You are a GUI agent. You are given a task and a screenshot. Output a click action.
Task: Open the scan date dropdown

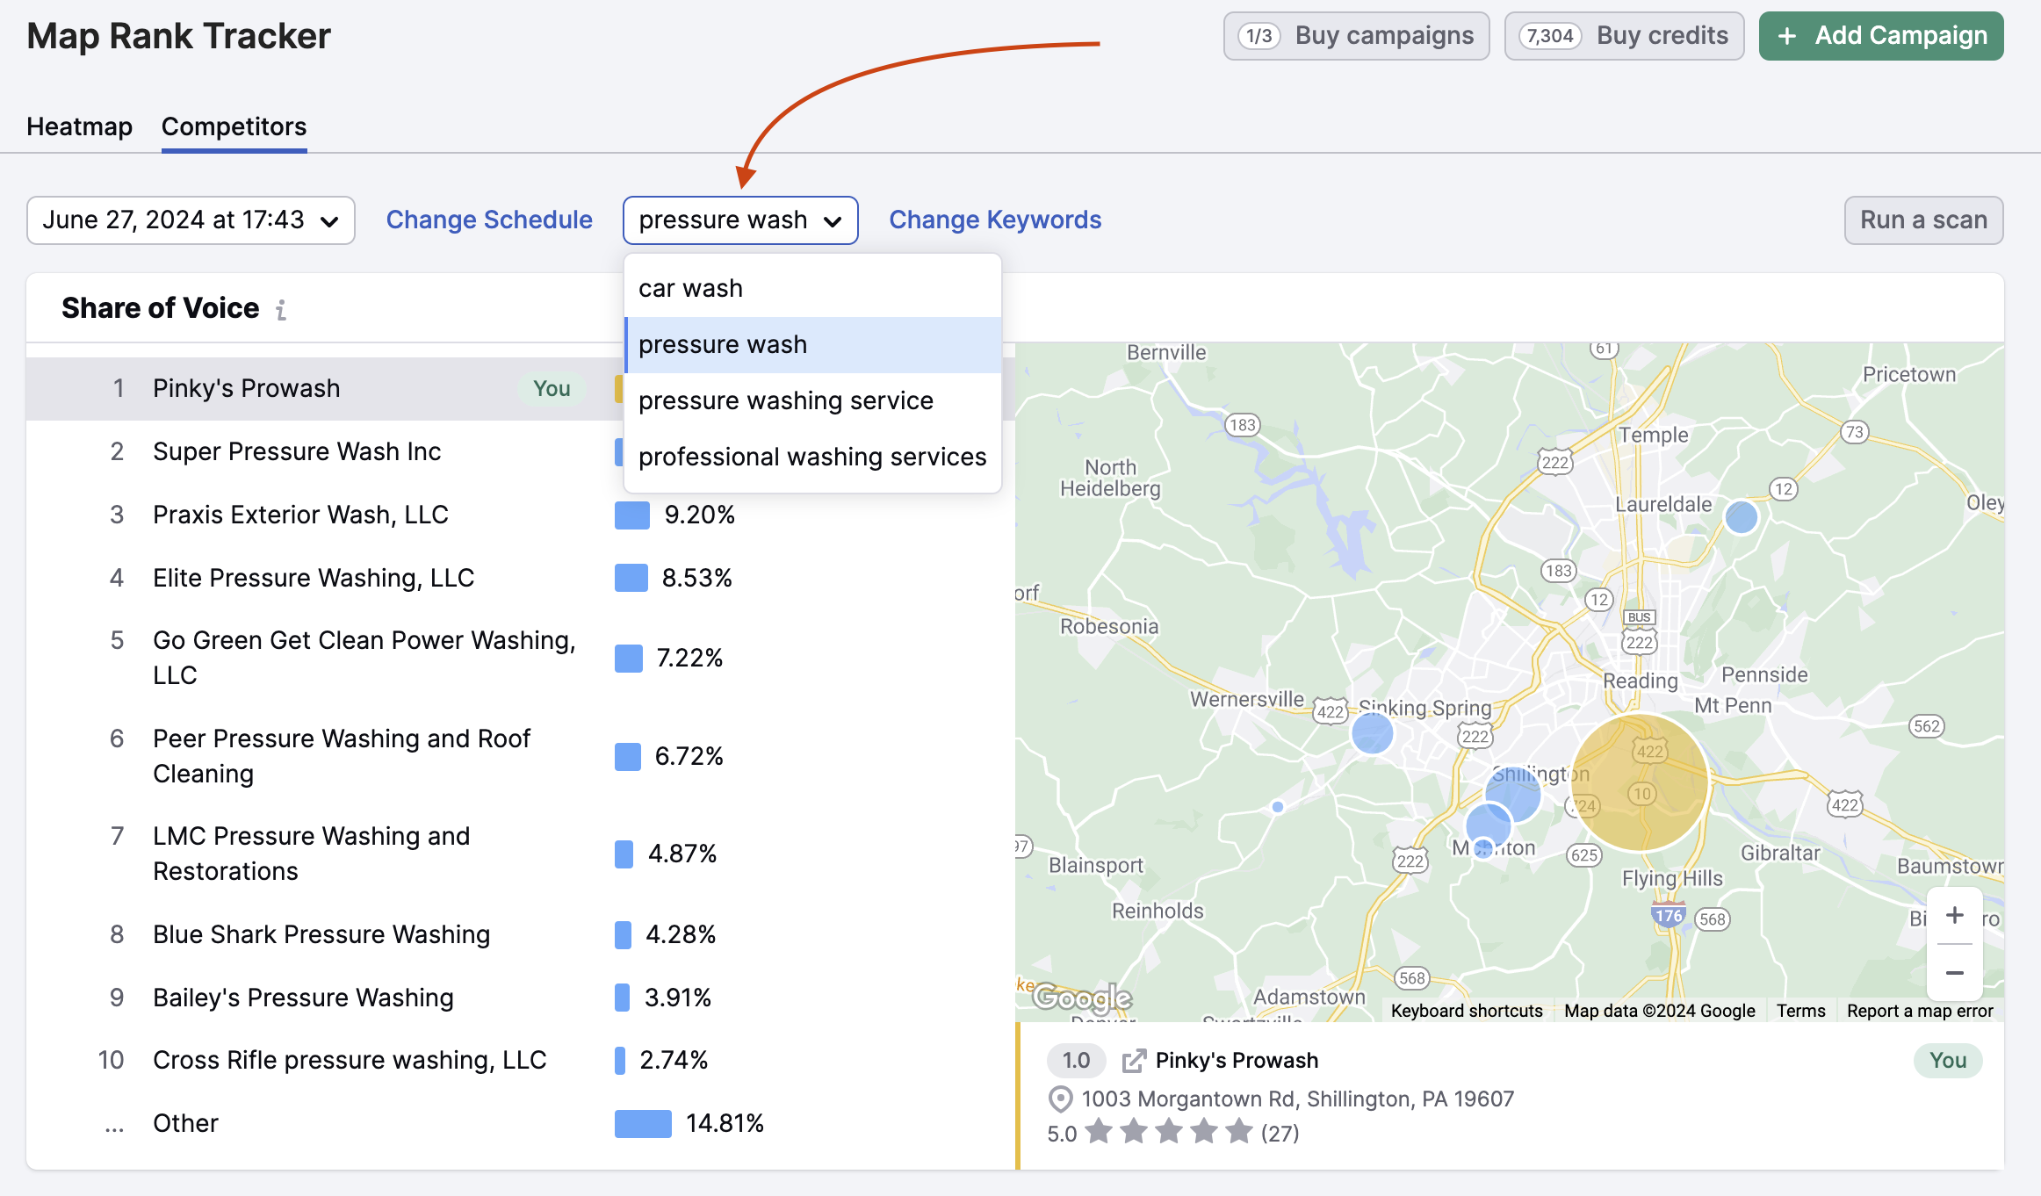(191, 220)
